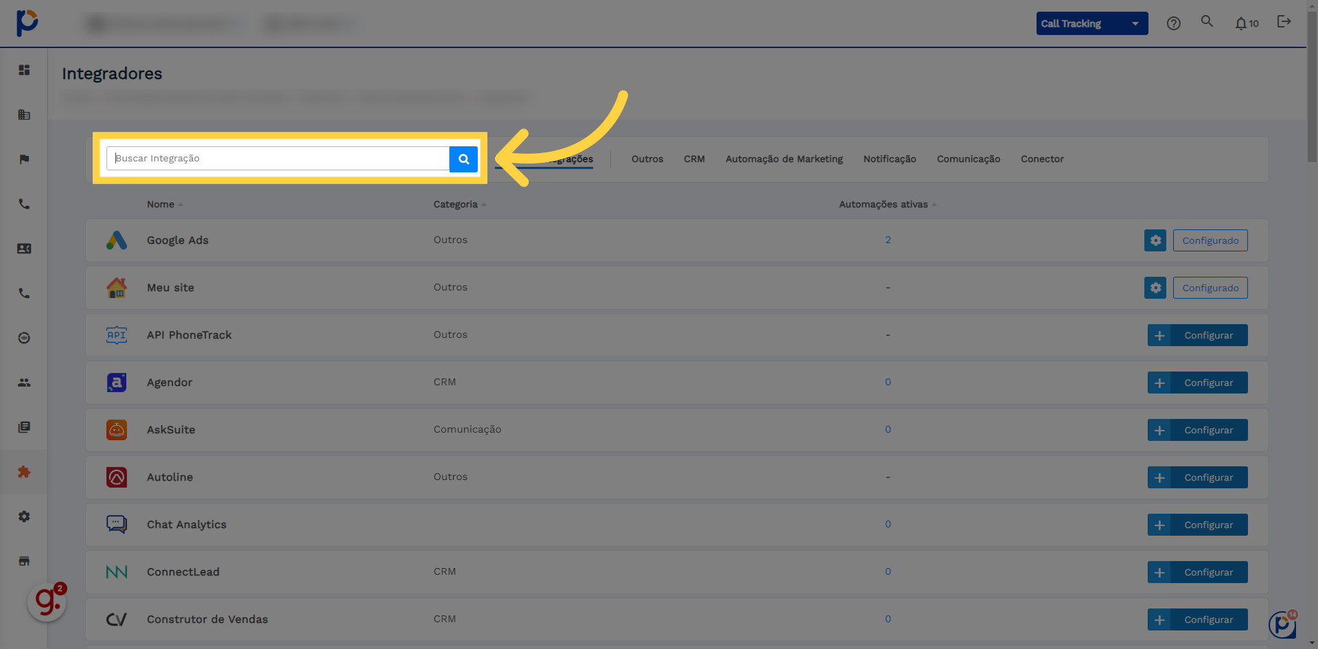Click the Chat Analytics name

[x=187, y=525]
